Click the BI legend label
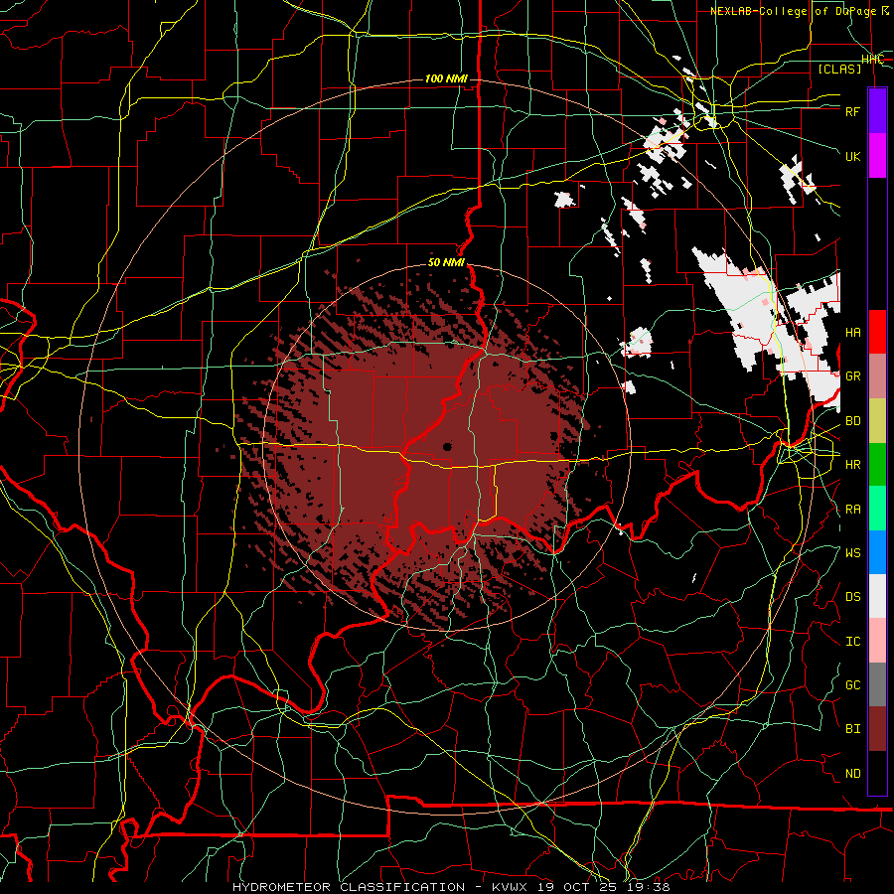This screenshot has width=894, height=894. [x=852, y=729]
